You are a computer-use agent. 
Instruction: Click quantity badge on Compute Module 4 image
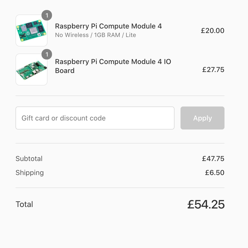click(47, 15)
